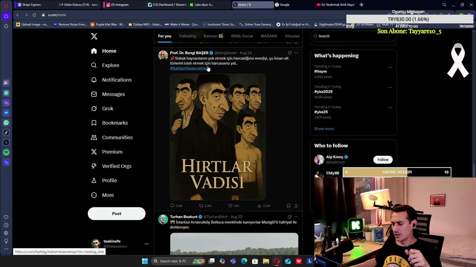
Task: Open Explore in X navigation
Action: [x=105, y=65]
